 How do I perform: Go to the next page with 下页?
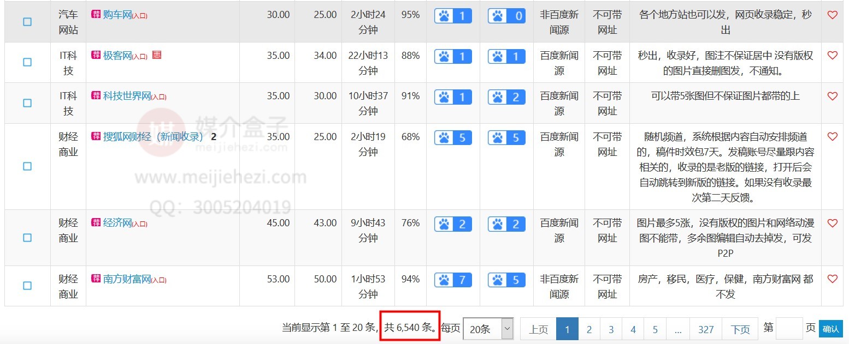tap(740, 329)
